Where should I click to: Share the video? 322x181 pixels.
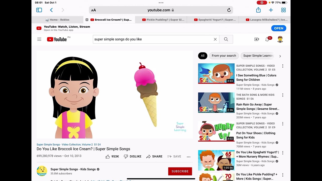(154, 156)
